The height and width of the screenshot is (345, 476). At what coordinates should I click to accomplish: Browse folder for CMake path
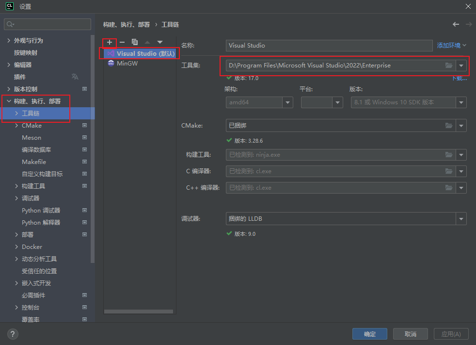[x=449, y=126]
